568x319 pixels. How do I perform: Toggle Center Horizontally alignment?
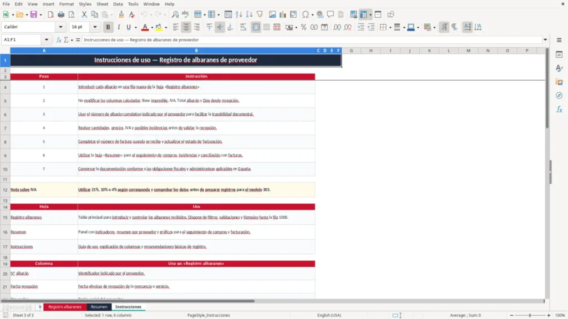coord(186,27)
